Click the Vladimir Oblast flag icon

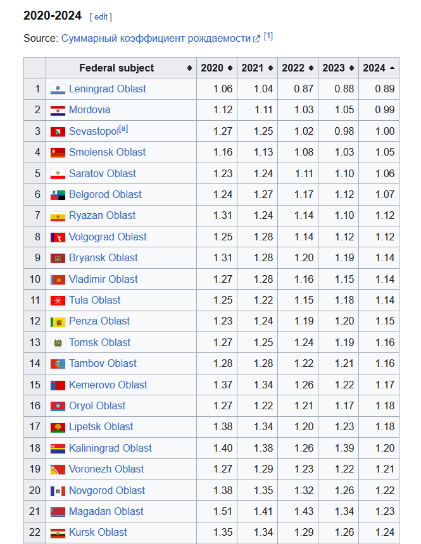point(58,280)
